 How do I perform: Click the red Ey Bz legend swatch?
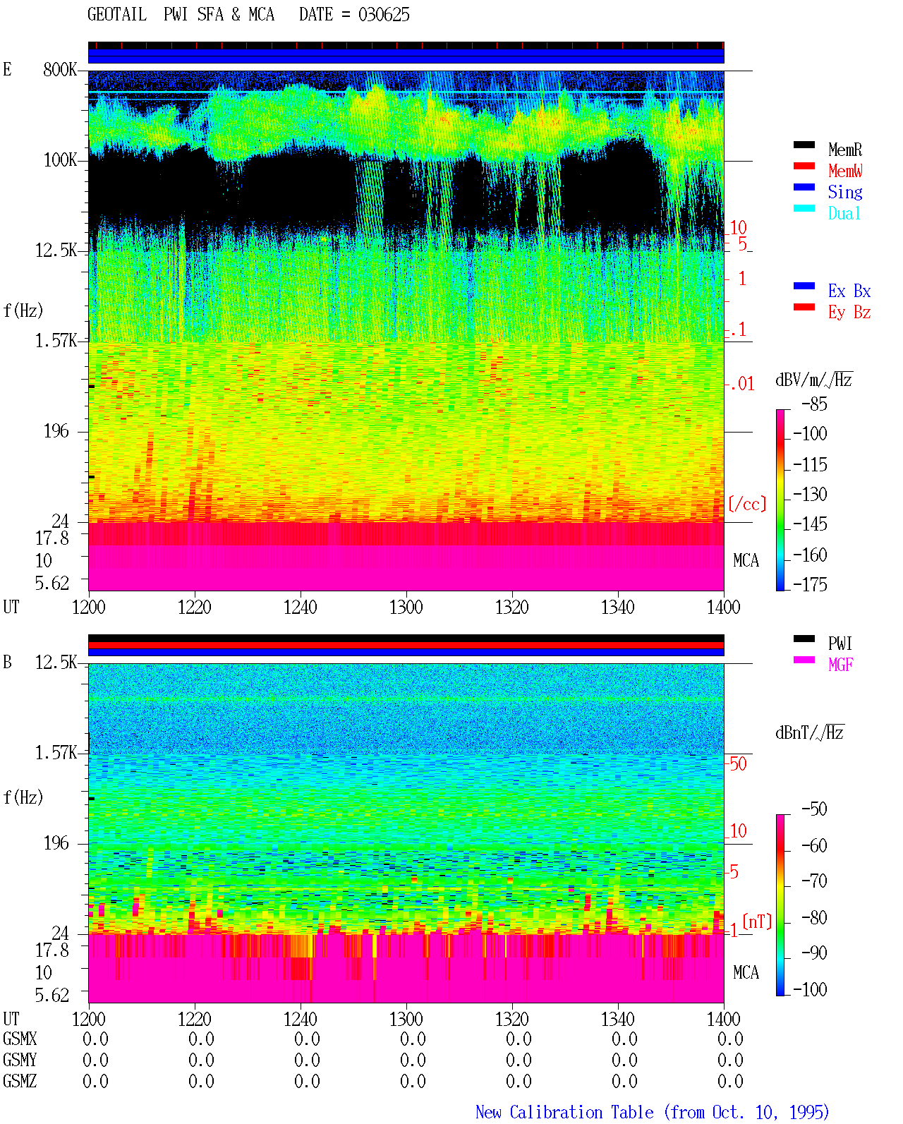(804, 307)
